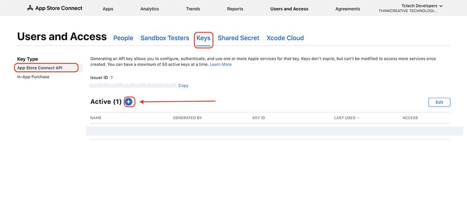Image resolution: width=467 pixels, height=201 pixels.
Task: Open Tctech Developers account dropdown
Action: click(422, 6)
